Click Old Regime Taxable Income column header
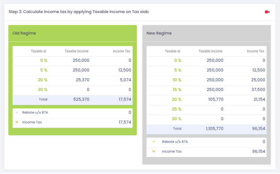Viewport: 280px width, 174px height. coord(76,51)
